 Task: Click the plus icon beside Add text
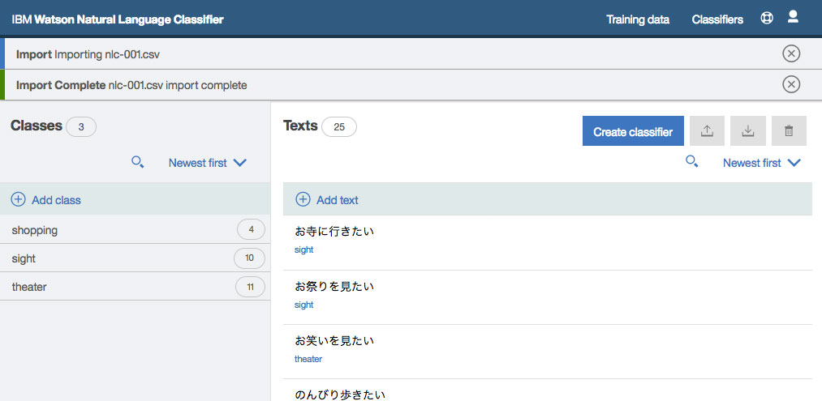pyautogui.click(x=303, y=199)
